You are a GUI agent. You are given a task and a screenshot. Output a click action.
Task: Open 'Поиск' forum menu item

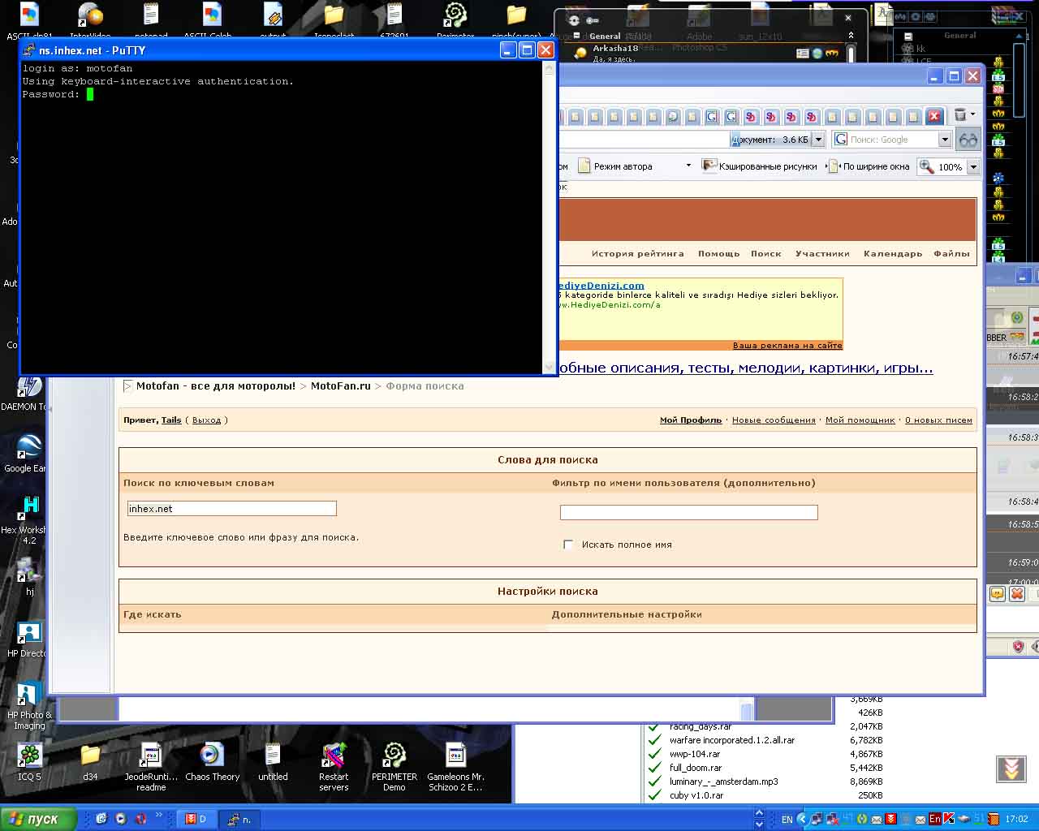(765, 254)
